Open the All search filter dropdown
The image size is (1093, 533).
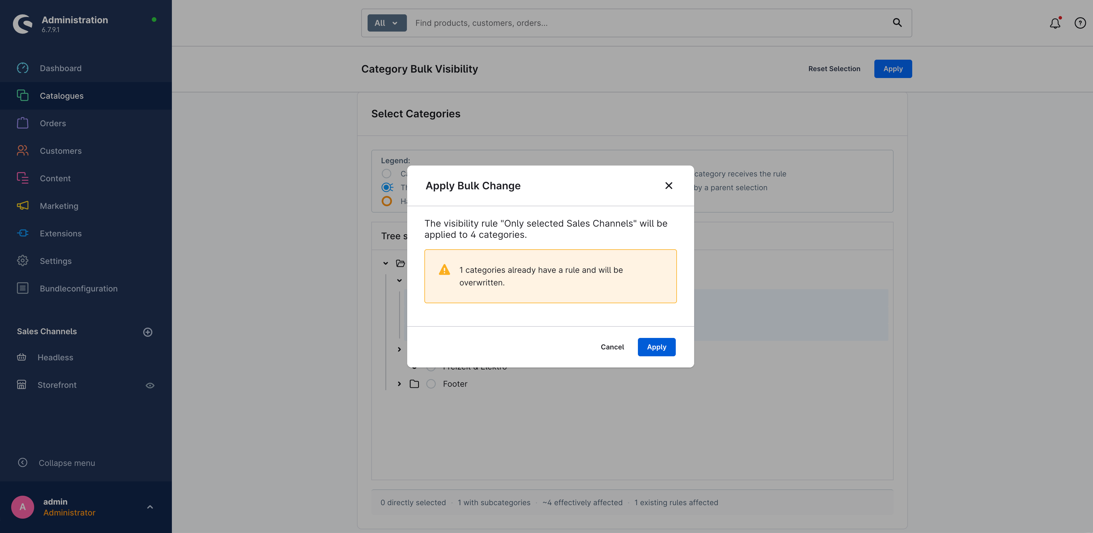click(387, 23)
